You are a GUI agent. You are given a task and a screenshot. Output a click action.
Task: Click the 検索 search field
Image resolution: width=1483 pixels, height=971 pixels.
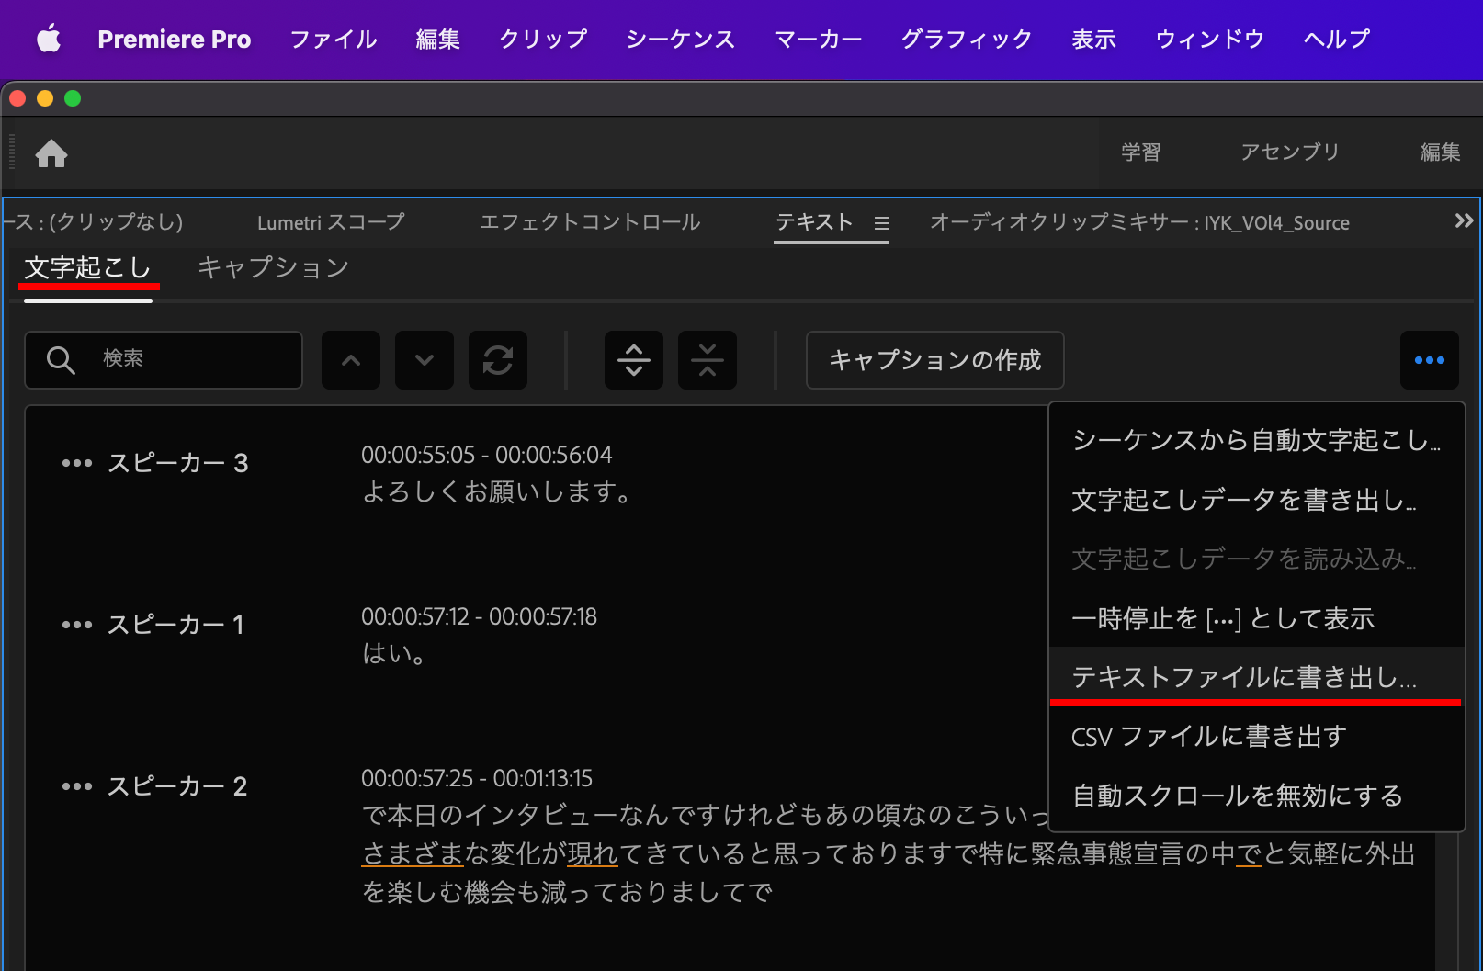coord(164,360)
